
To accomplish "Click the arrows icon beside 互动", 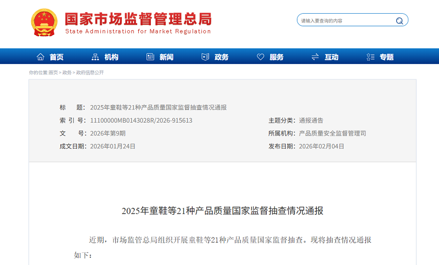I will point(315,57).
